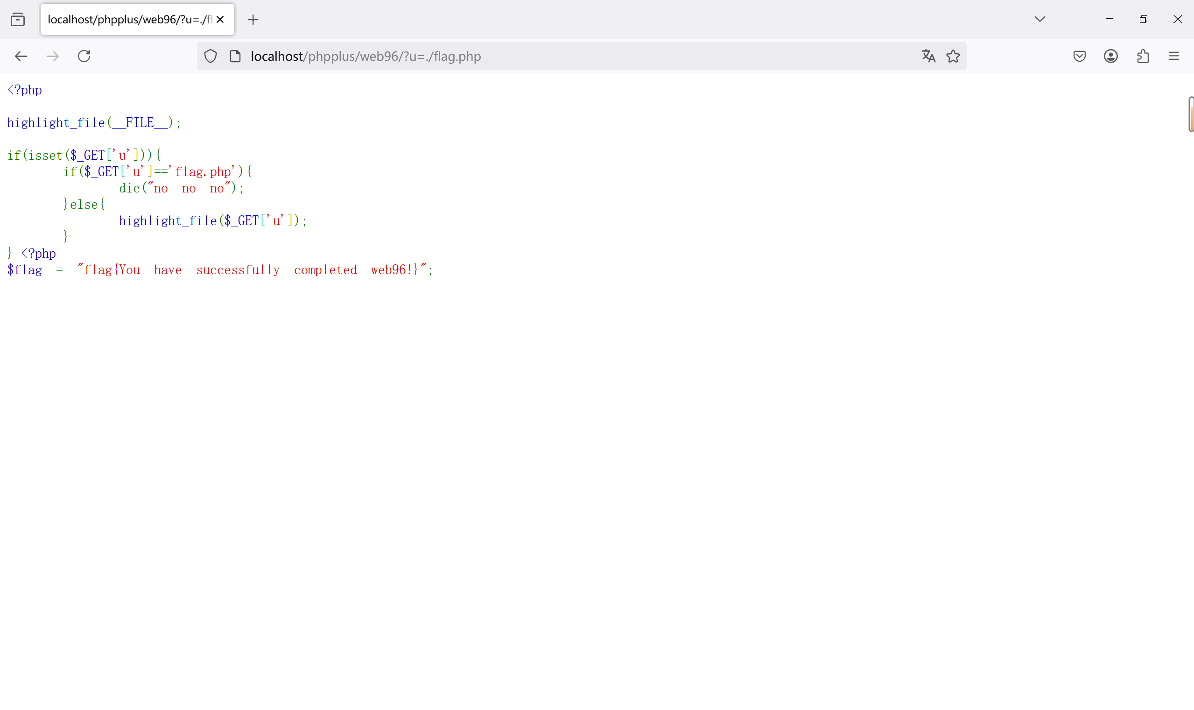Viewport: 1194px width, 710px height.
Task: Click the forward navigation arrow
Action: coord(53,57)
